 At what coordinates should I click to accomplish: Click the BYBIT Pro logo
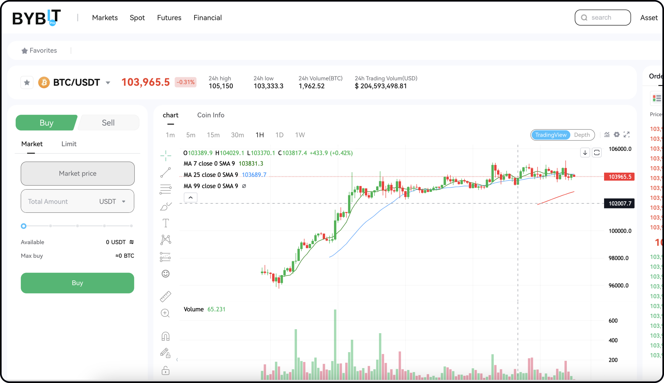coord(37,18)
